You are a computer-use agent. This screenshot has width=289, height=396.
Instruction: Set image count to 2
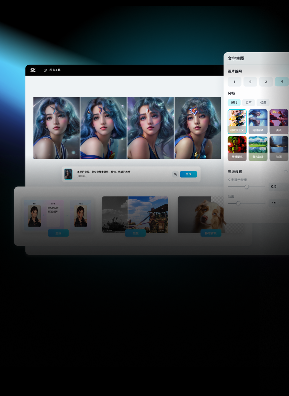(250, 82)
